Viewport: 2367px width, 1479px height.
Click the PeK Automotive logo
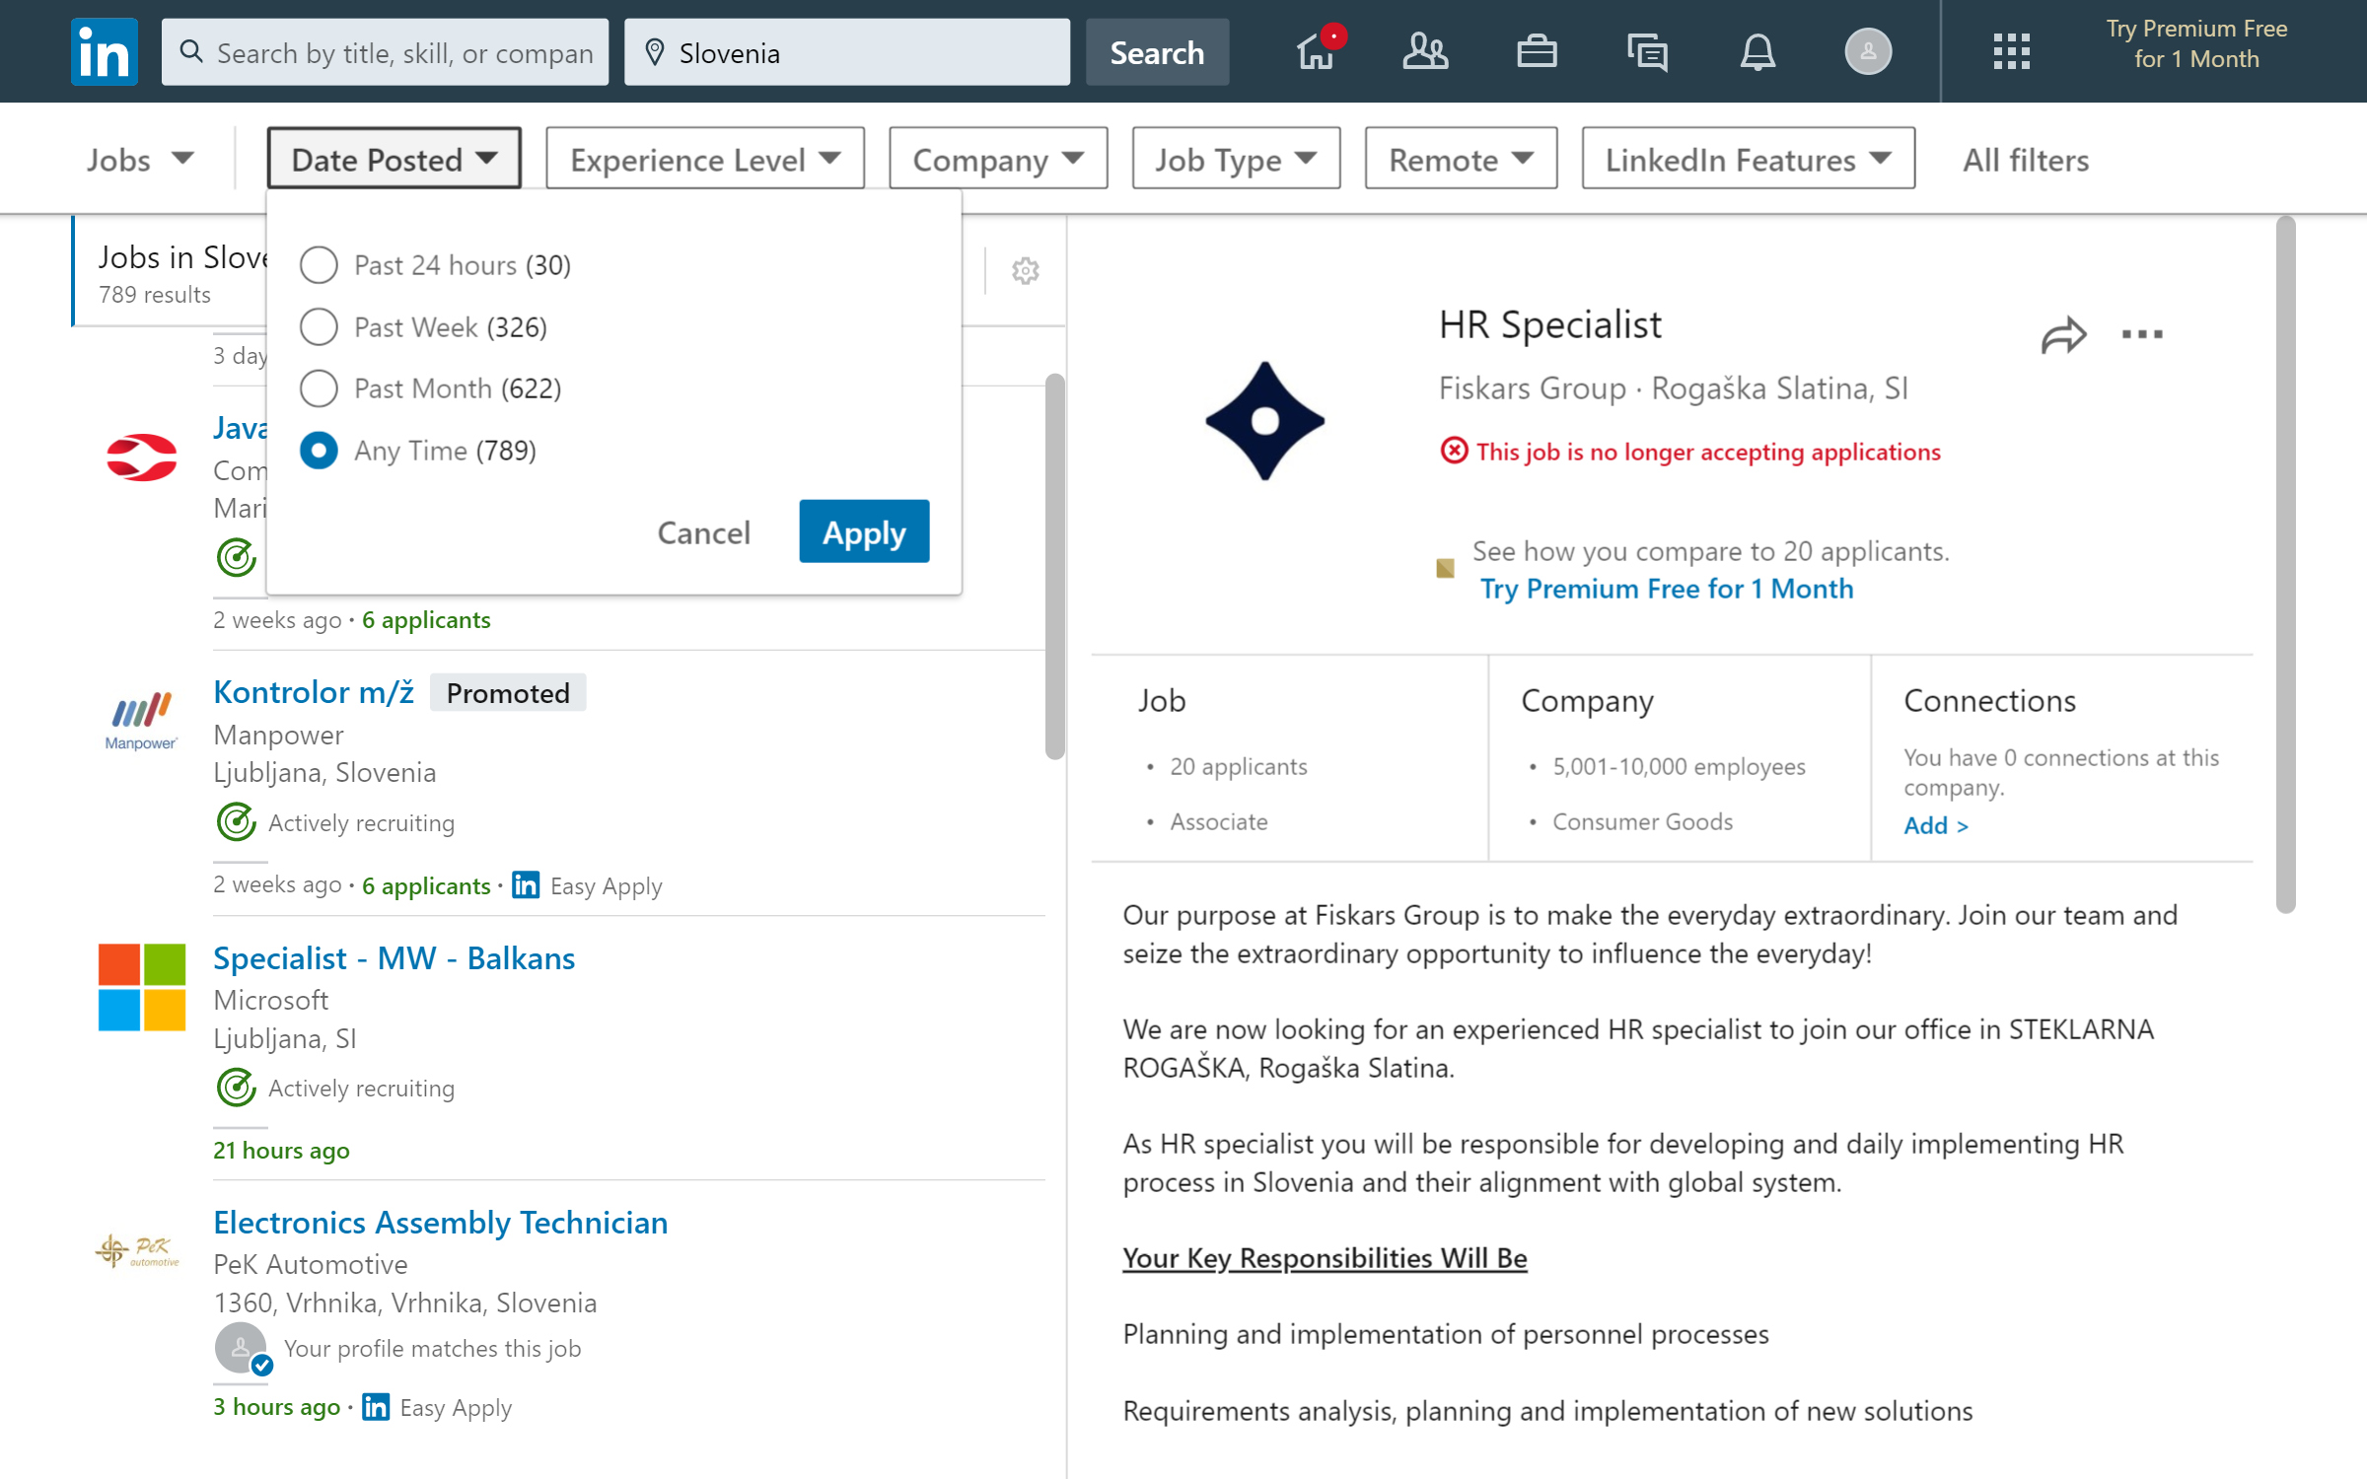pyautogui.click(x=139, y=1250)
